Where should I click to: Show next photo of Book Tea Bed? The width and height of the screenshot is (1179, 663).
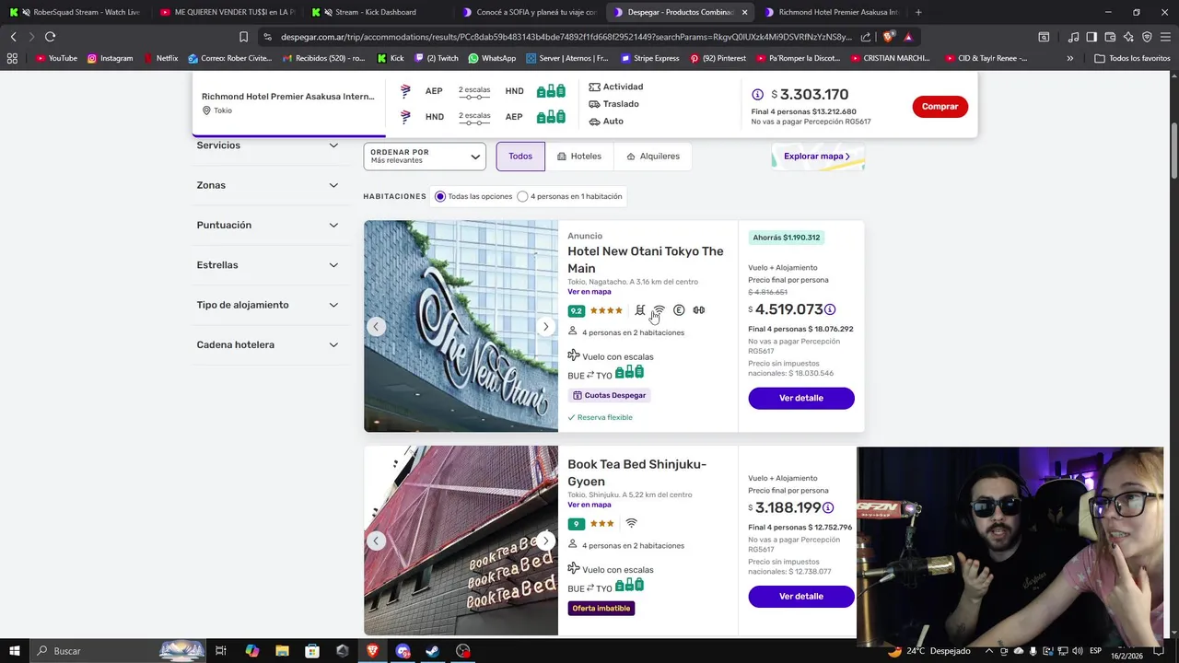coord(545,541)
